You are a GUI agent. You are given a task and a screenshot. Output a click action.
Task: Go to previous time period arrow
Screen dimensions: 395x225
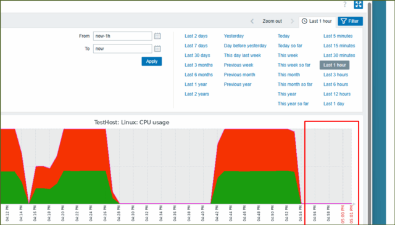pos(252,21)
